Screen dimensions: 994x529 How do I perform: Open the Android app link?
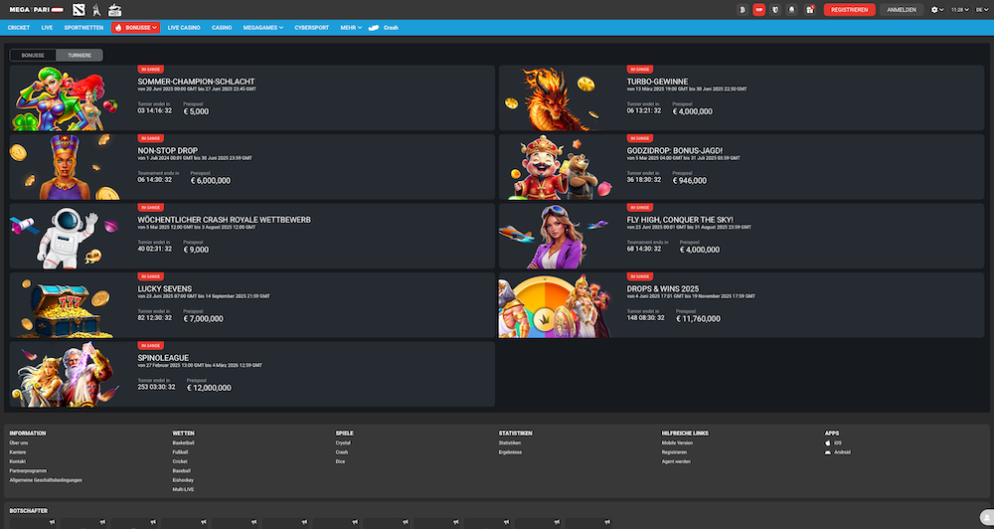[x=837, y=452]
